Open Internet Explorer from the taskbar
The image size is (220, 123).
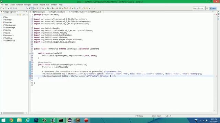pyautogui.click(x=28, y=120)
